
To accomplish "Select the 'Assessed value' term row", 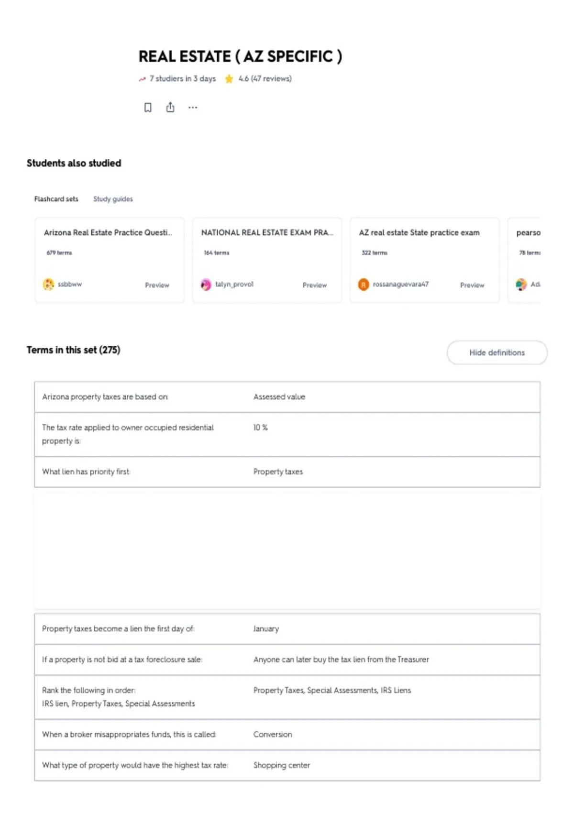I will (287, 397).
